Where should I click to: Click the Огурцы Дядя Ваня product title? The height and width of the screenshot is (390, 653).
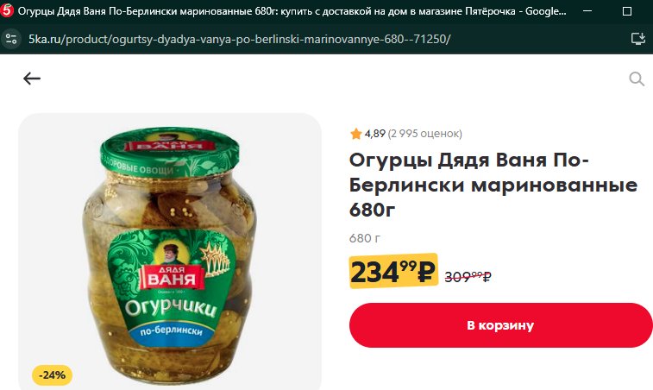[493, 185]
